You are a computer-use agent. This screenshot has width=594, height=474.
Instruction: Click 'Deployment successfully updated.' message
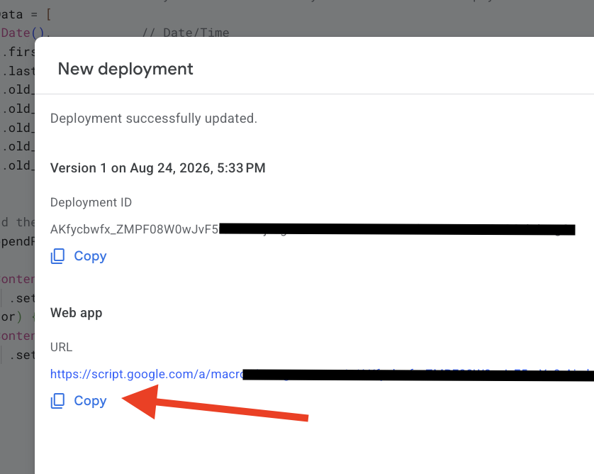point(154,118)
